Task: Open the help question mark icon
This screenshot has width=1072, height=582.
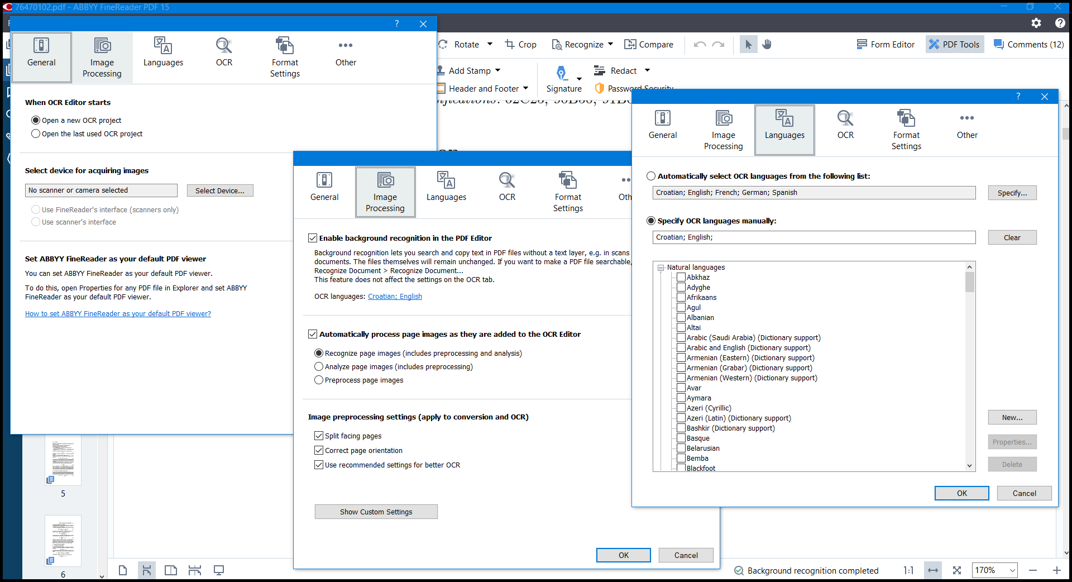Action: (x=1060, y=23)
